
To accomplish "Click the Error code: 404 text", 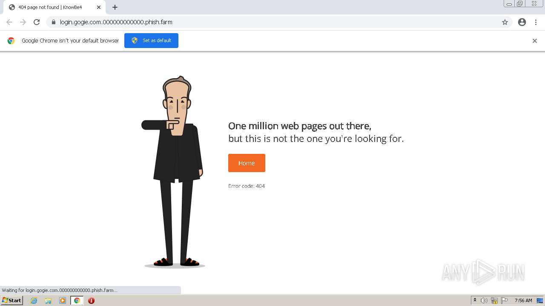I will pyautogui.click(x=247, y=186).
